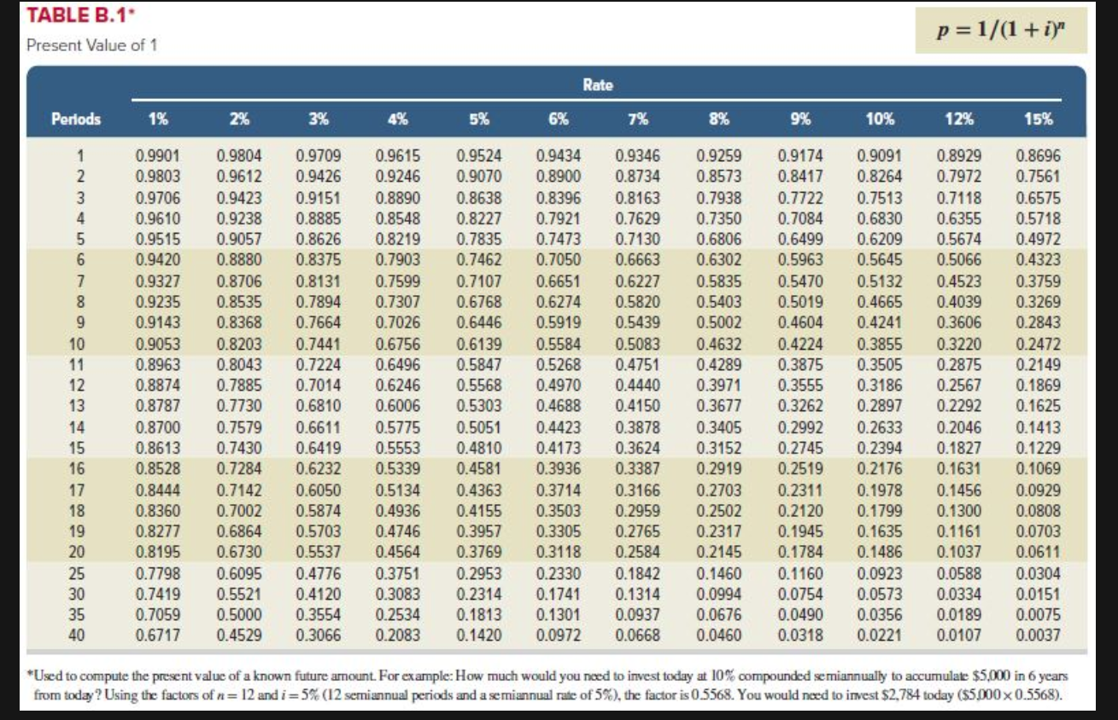1118x720 pixels.
Task: Click value 0.6446 for 9 periods at 5%
Action: (478, 323)
